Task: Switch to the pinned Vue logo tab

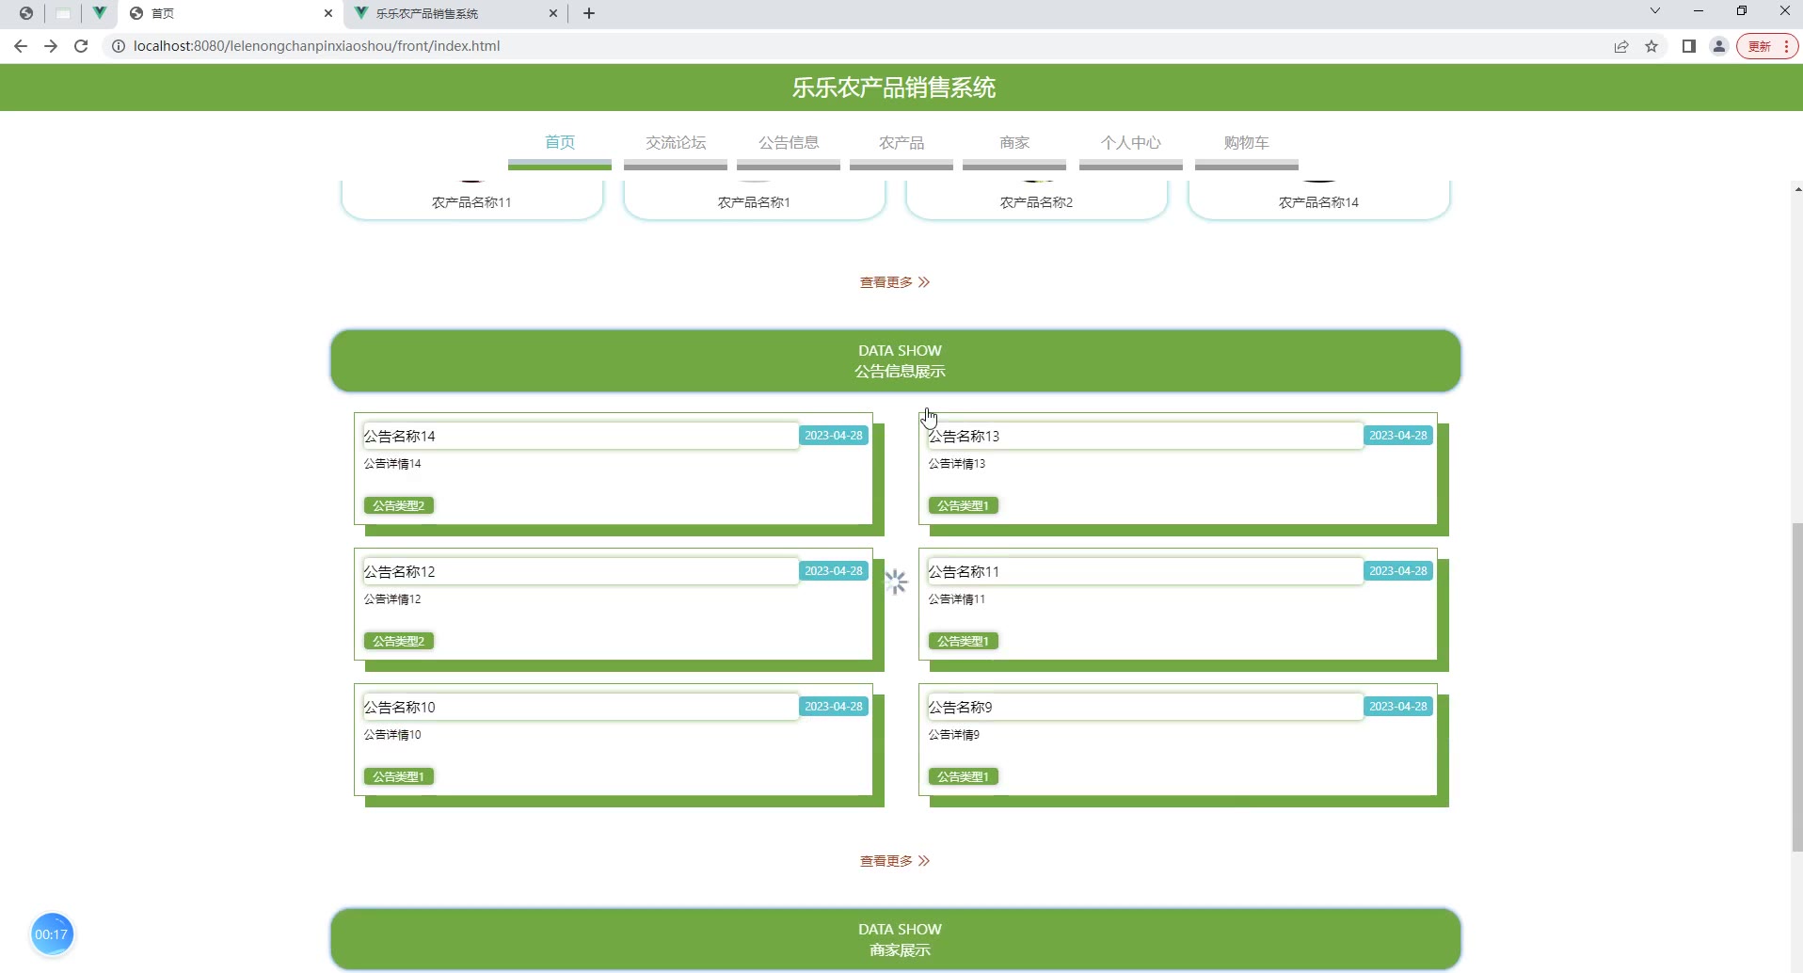Action: coord(99,13)
